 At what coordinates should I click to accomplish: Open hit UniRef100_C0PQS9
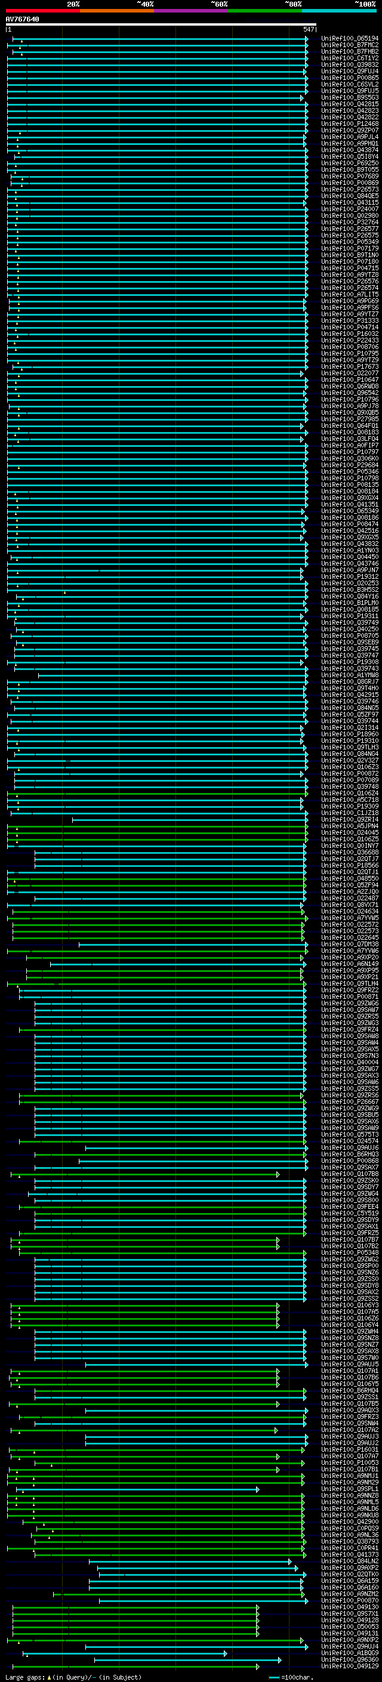[350, 1529]
